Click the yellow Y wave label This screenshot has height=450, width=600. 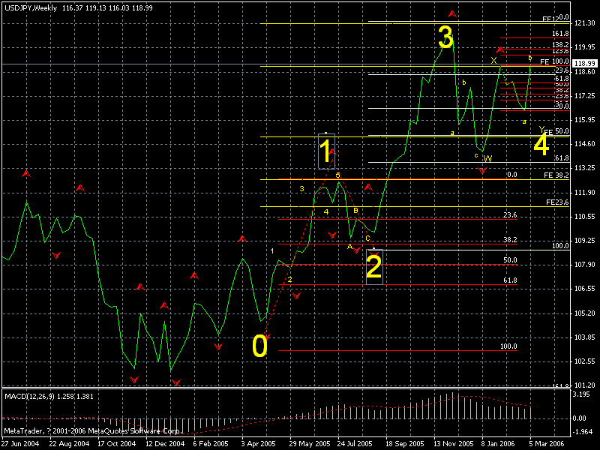click(x=541, y=129)
